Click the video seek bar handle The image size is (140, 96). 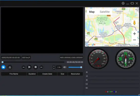point(3,62)
